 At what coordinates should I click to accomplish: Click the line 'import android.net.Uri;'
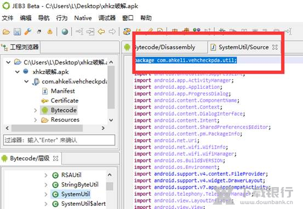(167, 140)
